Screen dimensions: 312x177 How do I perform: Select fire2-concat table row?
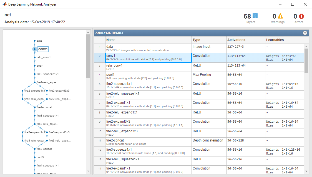pyautogui.click(x=199, y=142)
